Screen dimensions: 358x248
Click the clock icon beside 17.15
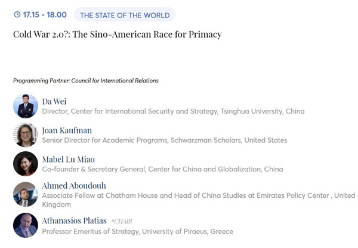[17, 14]
